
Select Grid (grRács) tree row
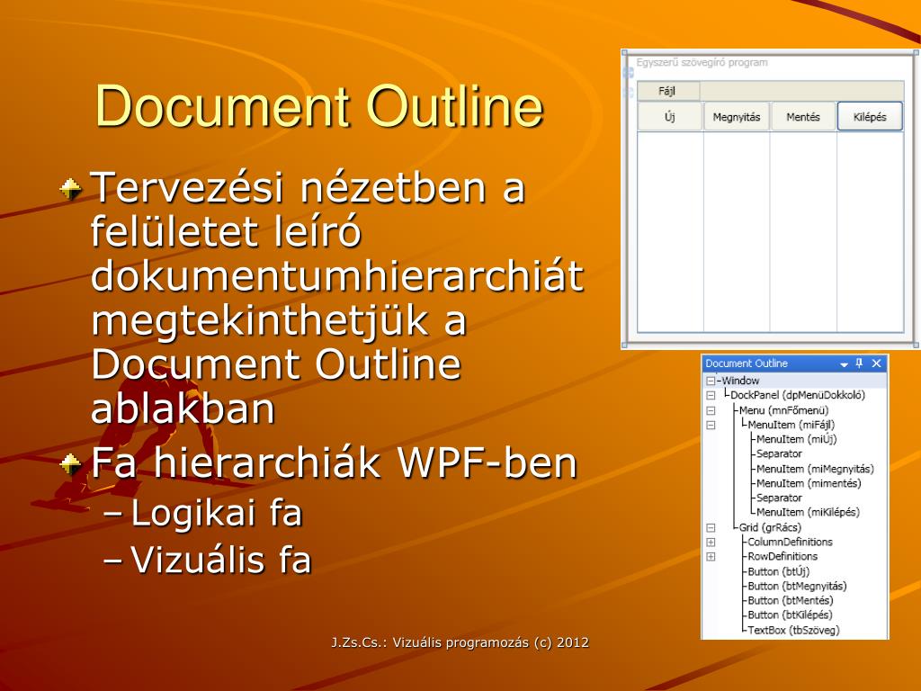[x=770, y=527]
